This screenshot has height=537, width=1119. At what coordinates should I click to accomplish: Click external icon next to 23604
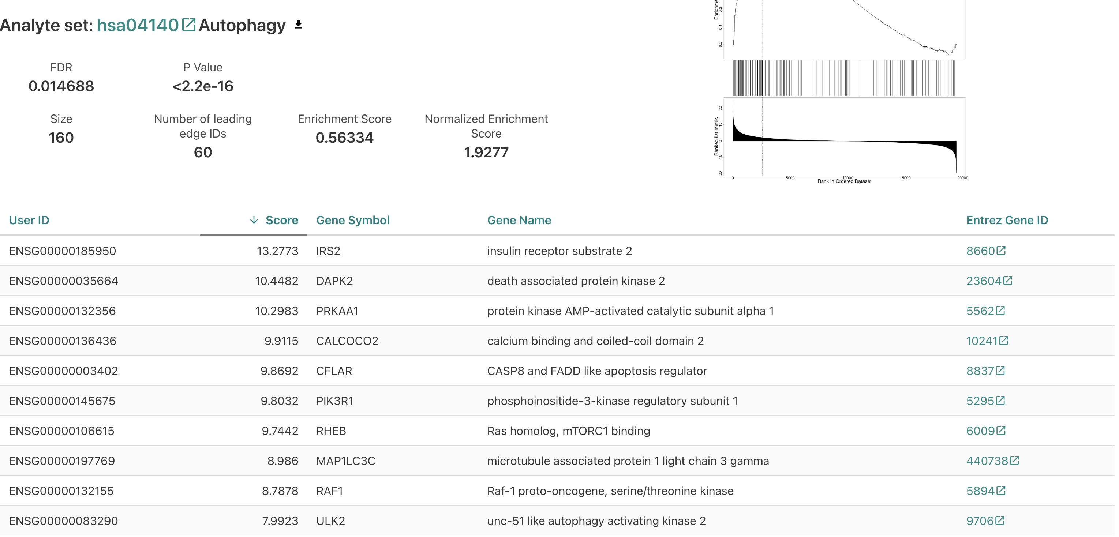coord(1008,281)
